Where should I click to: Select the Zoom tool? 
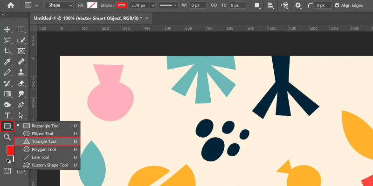click(x=7, y=137)
